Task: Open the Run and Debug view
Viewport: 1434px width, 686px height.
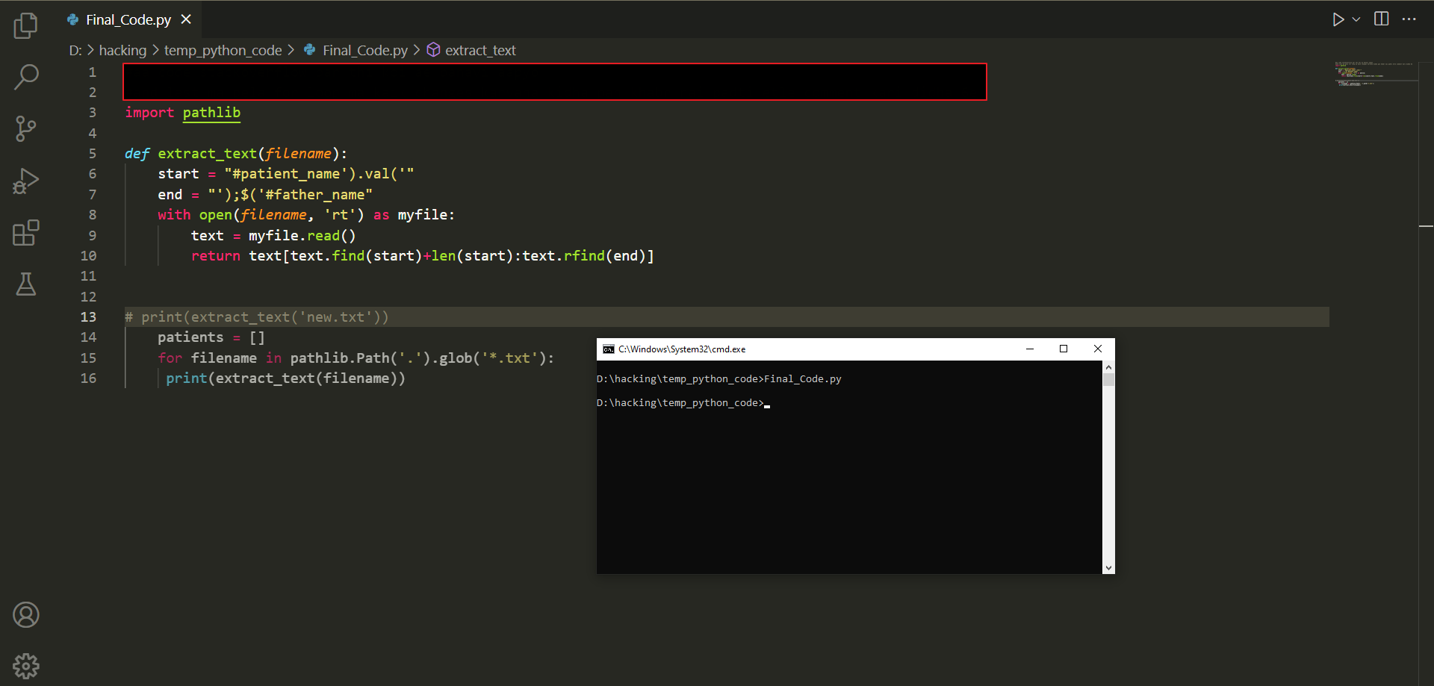Action: 25,181
